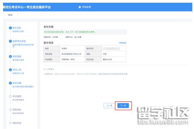Click the 考生类型 label cell
This screenshot has width=194, height=129.
52,54
